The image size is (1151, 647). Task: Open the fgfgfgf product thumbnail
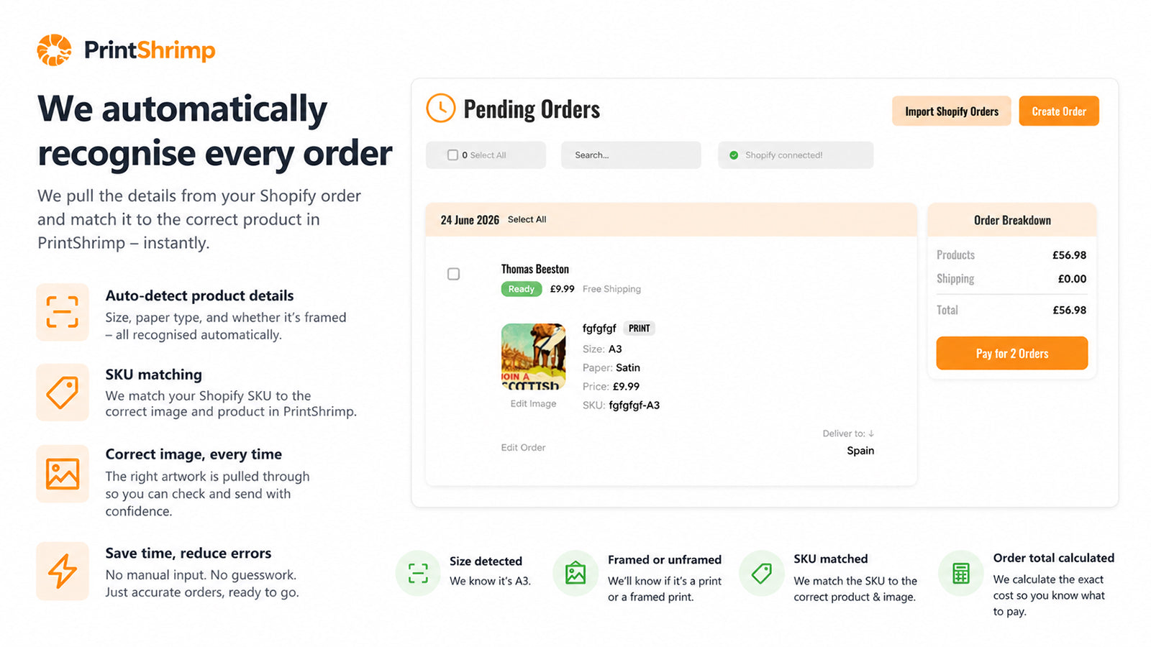click(533, 356)
